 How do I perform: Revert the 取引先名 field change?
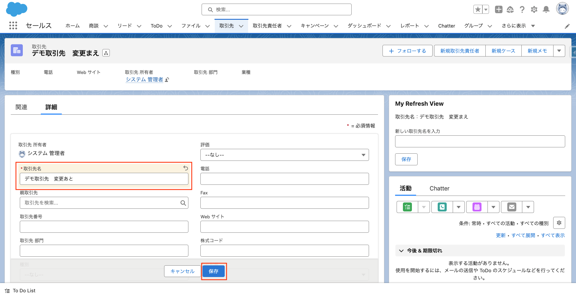tap(185, 168)
